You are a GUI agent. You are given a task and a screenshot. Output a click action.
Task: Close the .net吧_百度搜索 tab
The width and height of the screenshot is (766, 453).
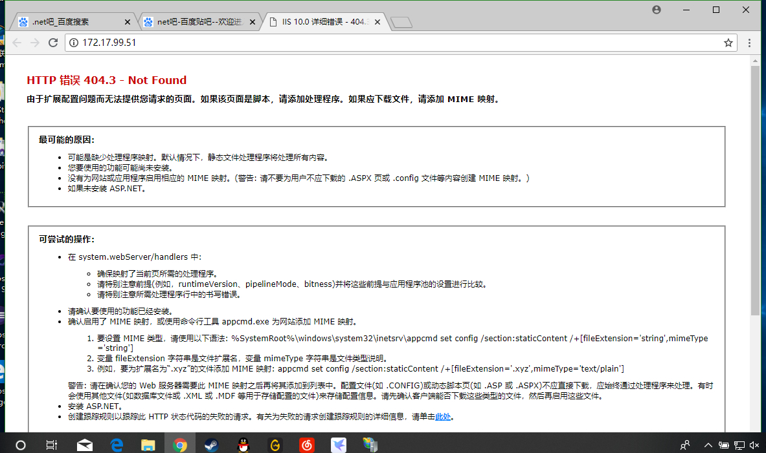coord(128,22)
